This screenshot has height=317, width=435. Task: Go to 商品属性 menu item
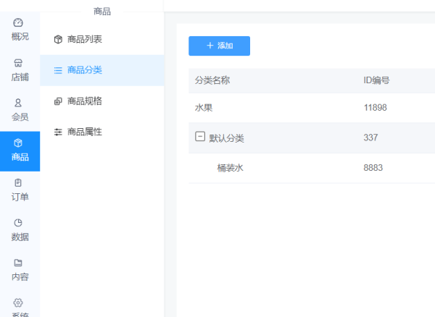(x=84, y=132)
